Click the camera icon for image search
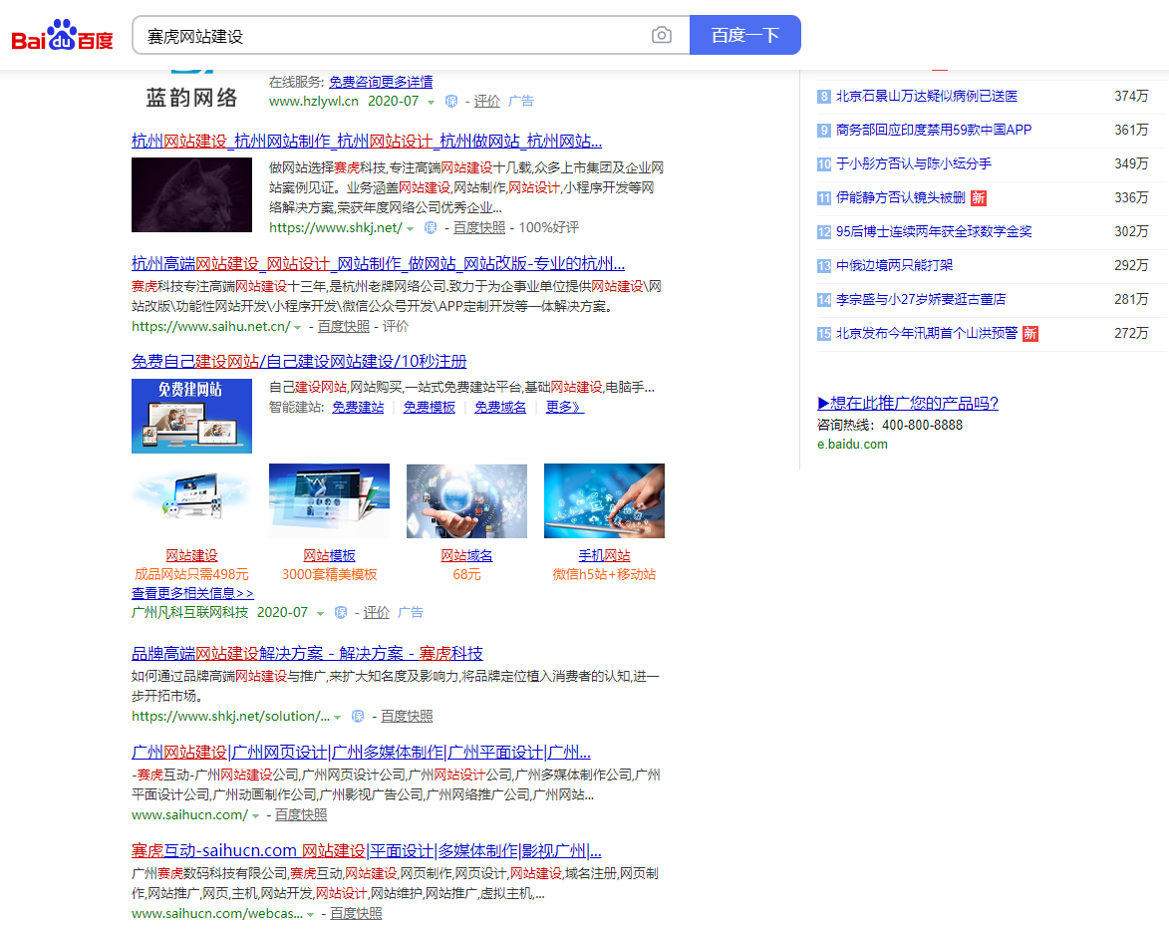1169x934 pixels. (661, 34)
